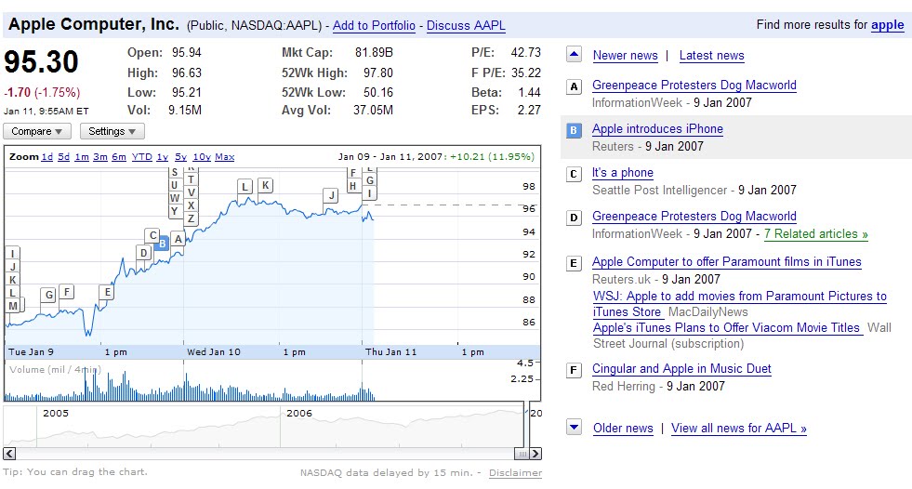Open 'Apple's iTunes Plans to Offer Viacom' link
The width and height of the screenshot is (912, 489).
(726, 327)
